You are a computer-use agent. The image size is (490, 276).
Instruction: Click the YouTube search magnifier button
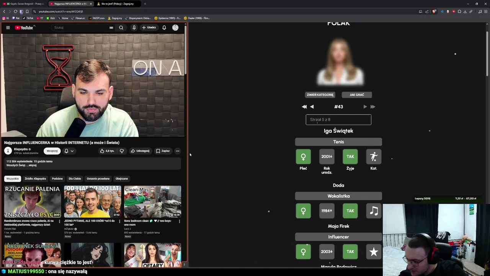tap(121, 28)
